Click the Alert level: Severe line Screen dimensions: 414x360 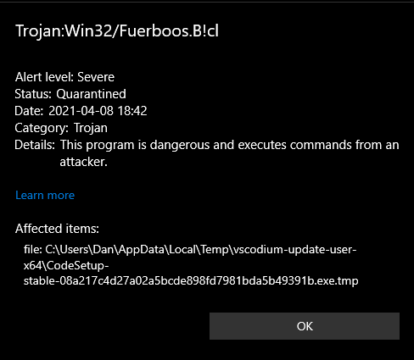[x=64, y=77]
